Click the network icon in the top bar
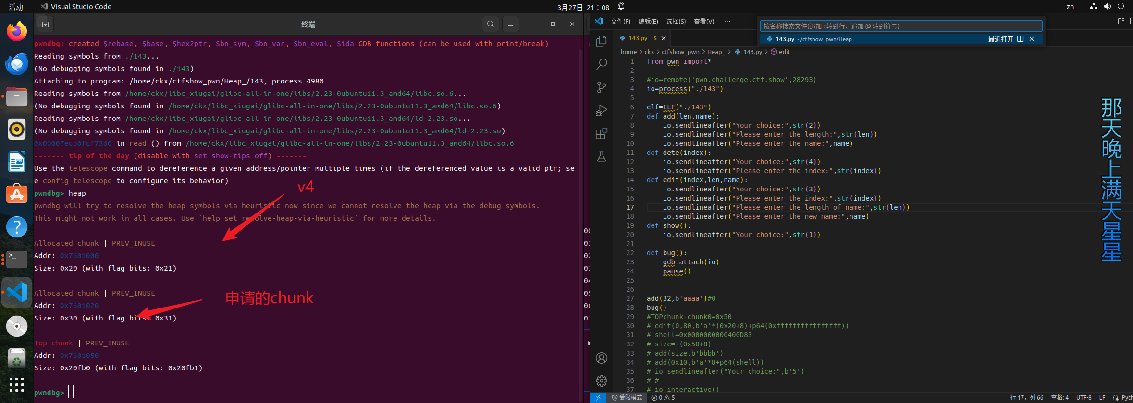The height and width of the screenshot is (403, 1133). pyautogui.click(x=1094, y=7)
